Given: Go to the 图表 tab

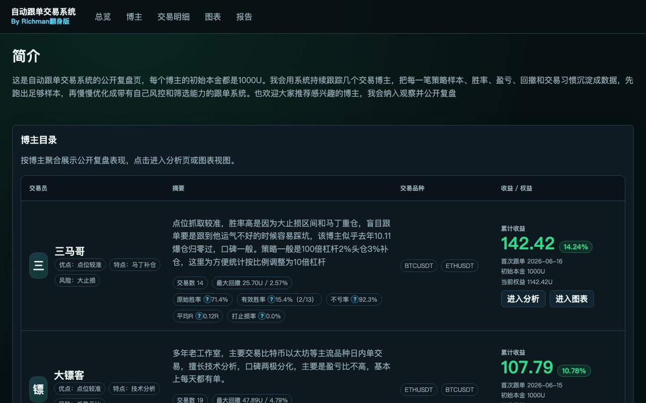Looking at the screenshot, I should coord(213,17).
